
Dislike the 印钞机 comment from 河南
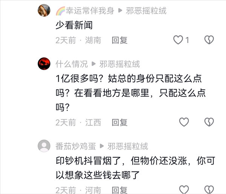click(x=209, y=189)
